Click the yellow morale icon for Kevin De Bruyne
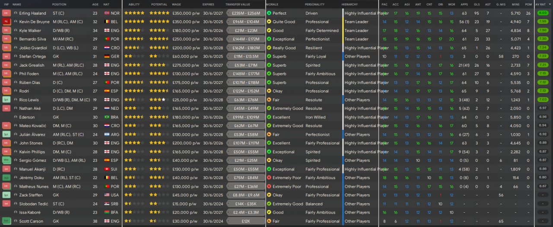The image size is (553, 227). (x=269, y=22)
